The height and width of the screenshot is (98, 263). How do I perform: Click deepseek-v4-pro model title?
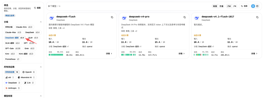coord(139,17)
